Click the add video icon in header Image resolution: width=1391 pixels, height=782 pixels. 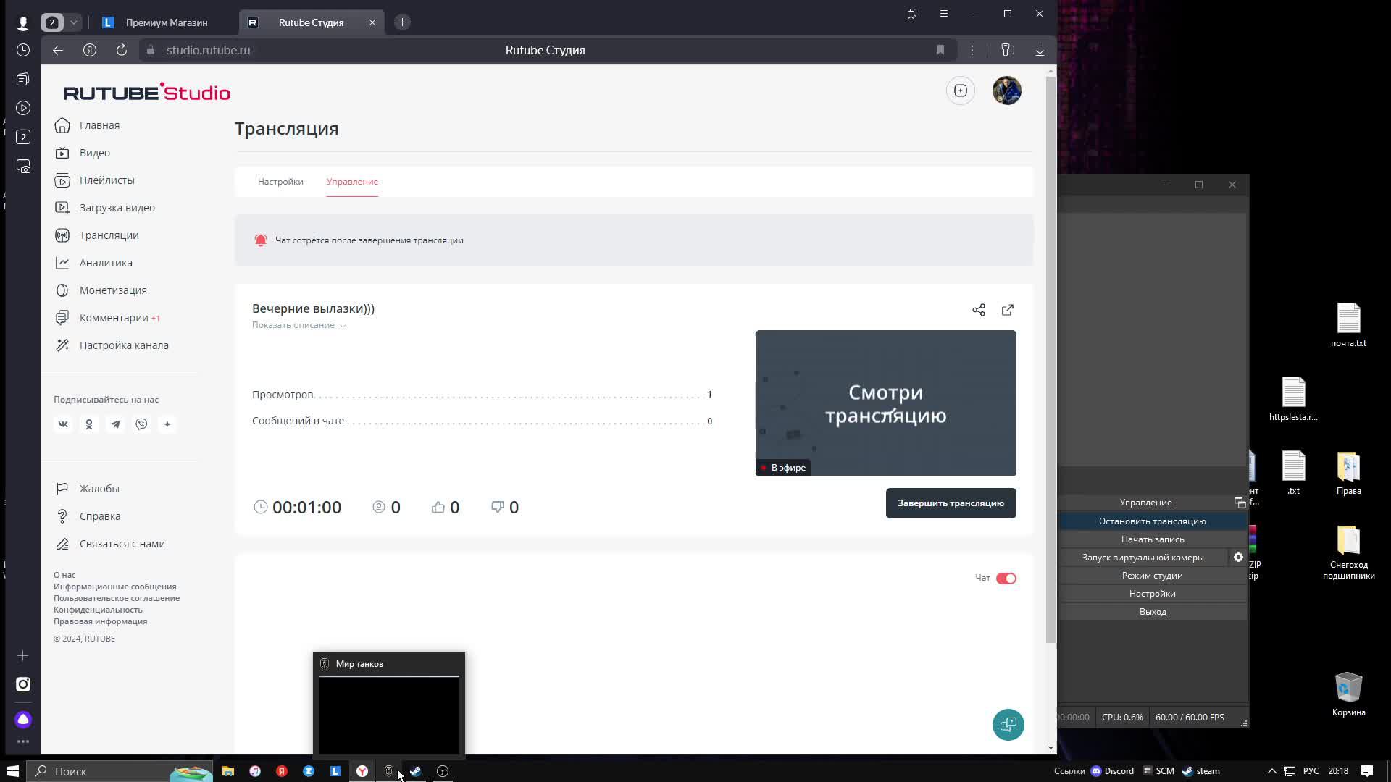click(961, 91)
